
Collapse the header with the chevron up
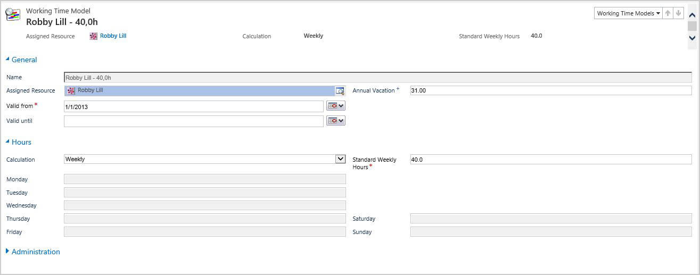(692, 15)
